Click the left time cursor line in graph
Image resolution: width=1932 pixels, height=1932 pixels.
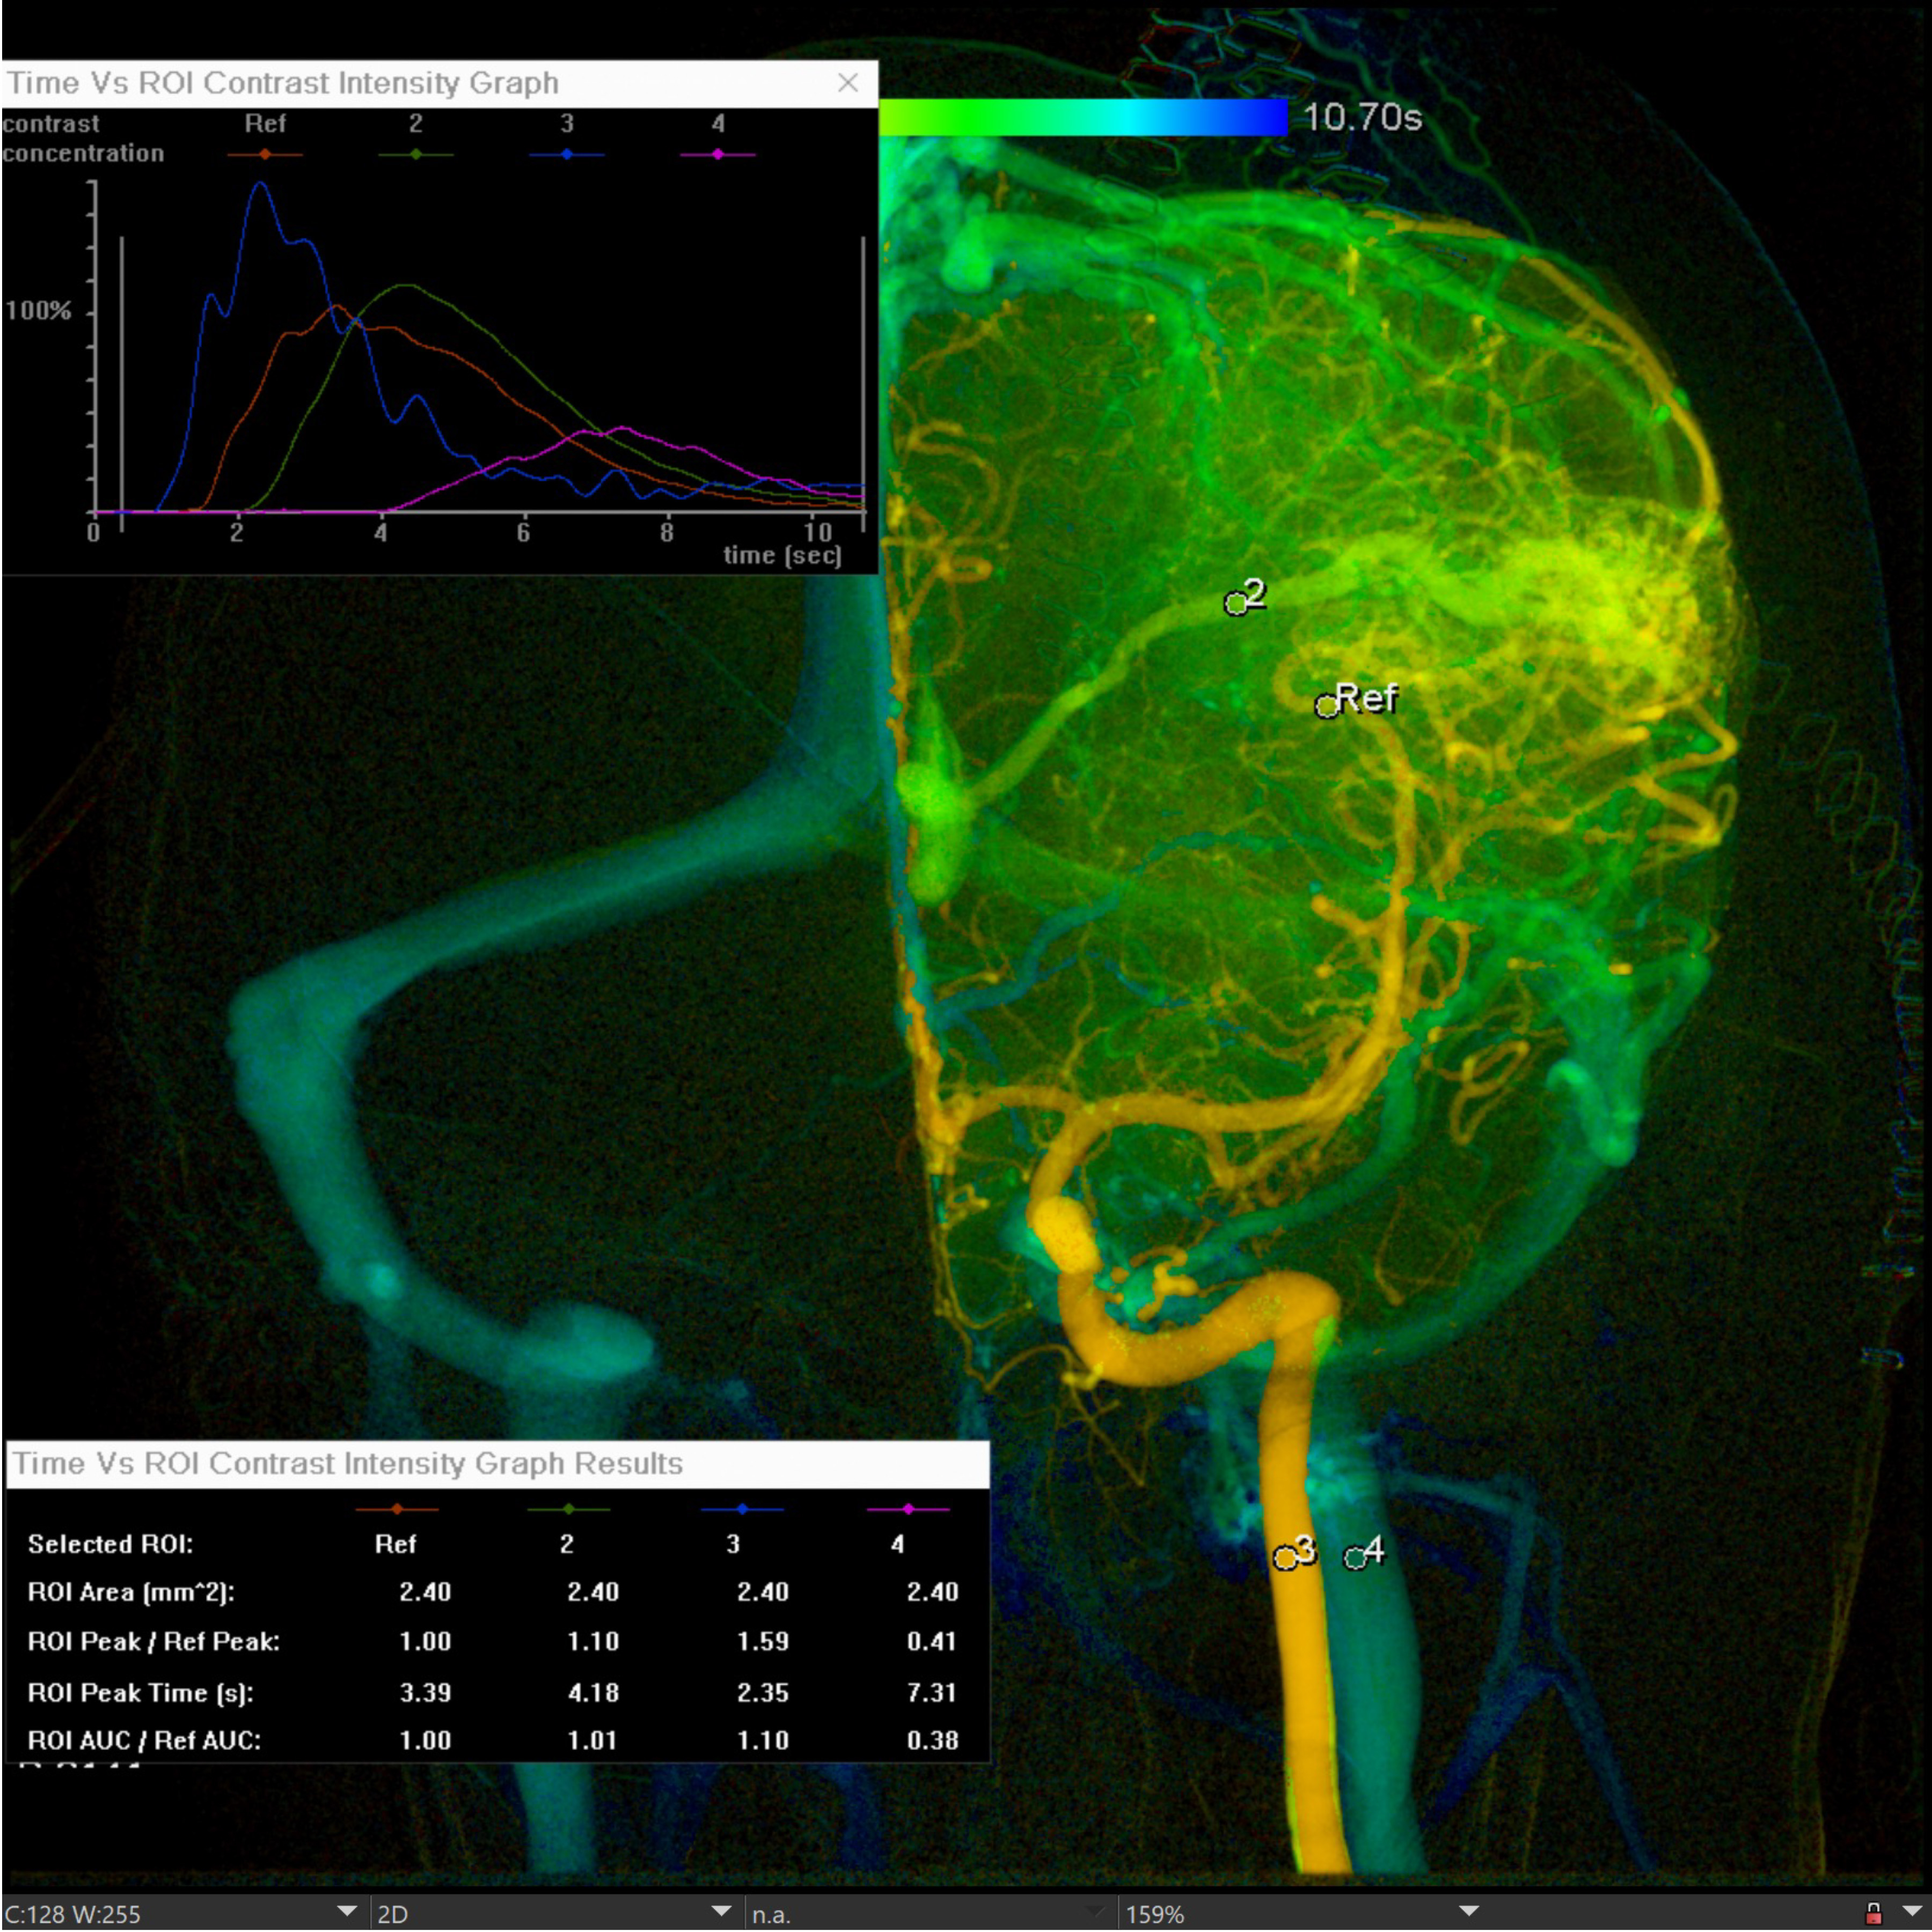(122, 380)
